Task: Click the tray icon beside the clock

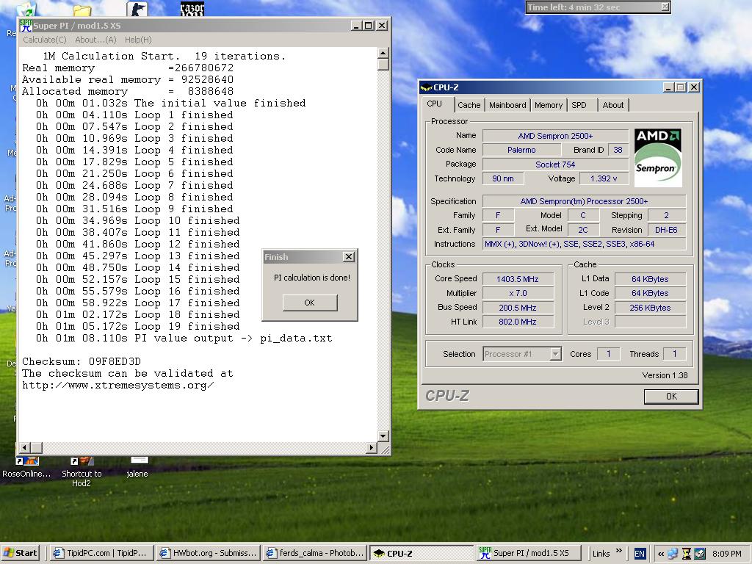Action: point(700,554)
